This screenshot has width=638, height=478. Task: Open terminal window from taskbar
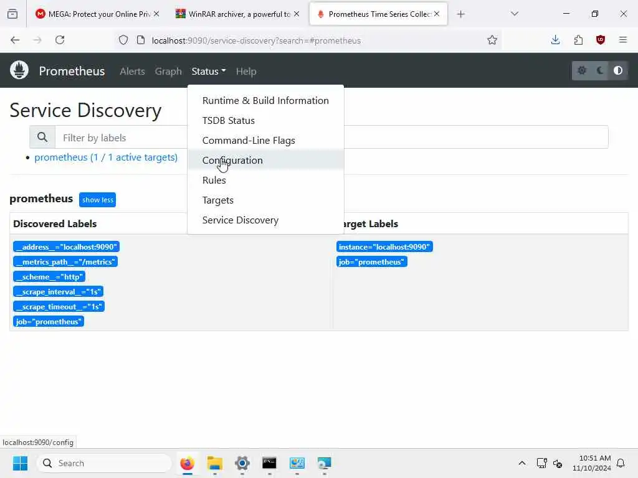point(269,463)
